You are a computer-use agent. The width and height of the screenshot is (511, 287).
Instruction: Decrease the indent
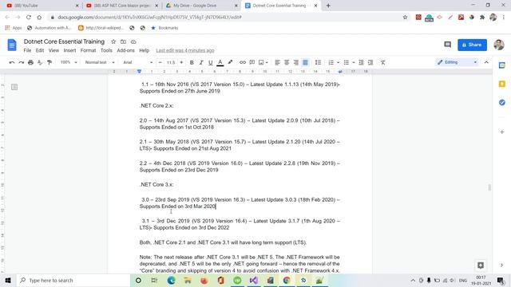361,62
